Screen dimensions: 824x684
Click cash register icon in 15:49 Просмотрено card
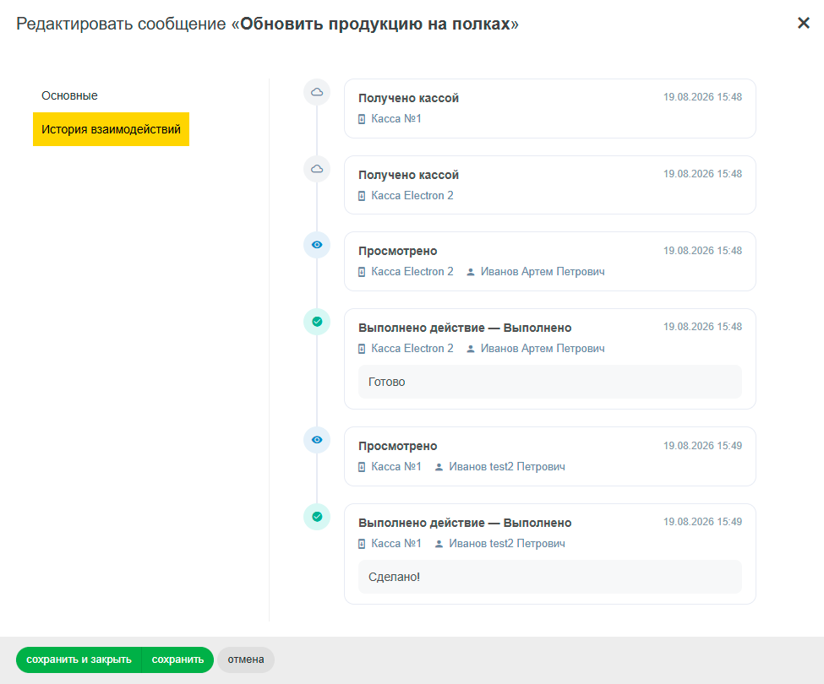[x=362, y=467]
